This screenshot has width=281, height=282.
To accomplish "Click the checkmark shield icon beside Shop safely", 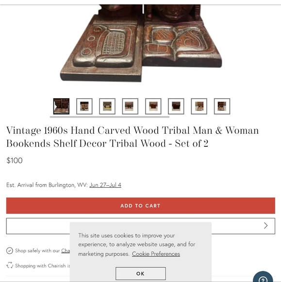I will (x=10, y=250).
